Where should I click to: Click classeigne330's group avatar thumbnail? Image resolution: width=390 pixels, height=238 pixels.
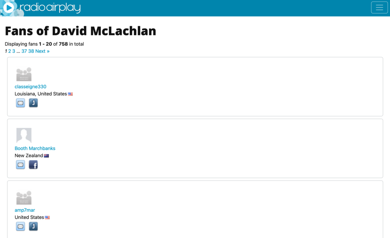[24, 74]
